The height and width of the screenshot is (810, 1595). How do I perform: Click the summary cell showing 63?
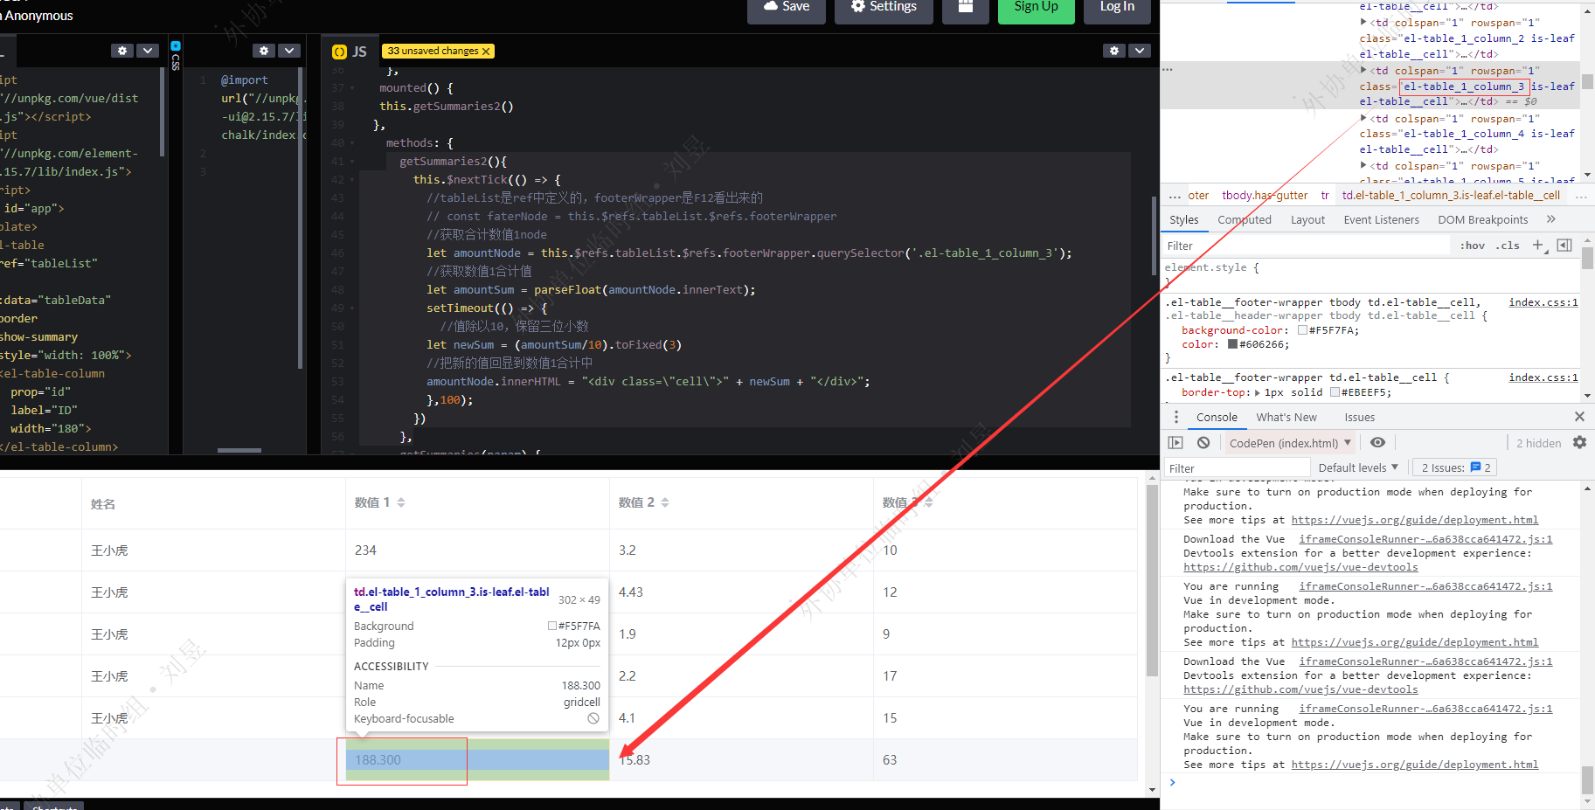pyautogui.click(x=1005, y=760)
